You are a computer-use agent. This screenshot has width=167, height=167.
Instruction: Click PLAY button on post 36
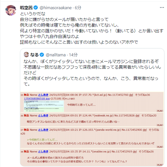pos(160,125)
